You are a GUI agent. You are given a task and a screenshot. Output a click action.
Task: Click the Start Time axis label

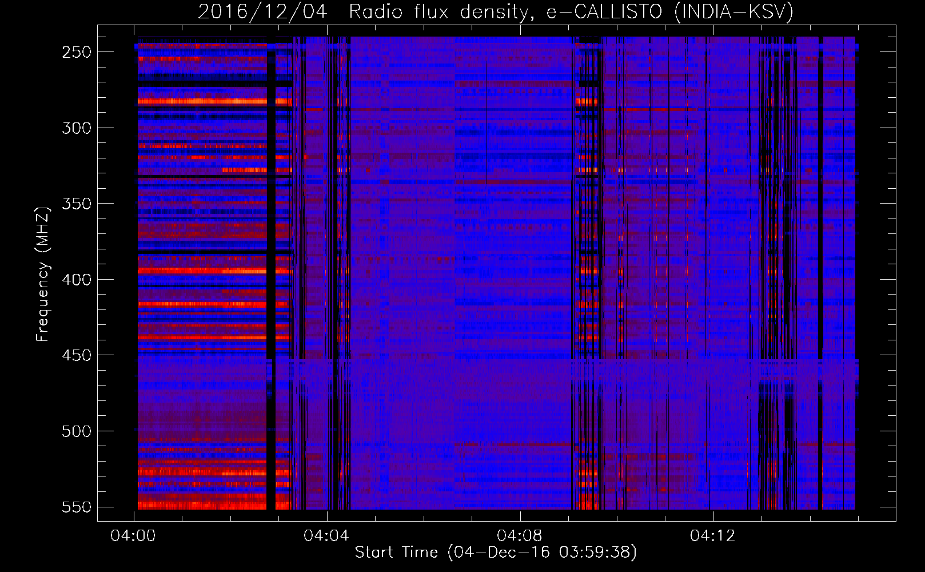496,553
